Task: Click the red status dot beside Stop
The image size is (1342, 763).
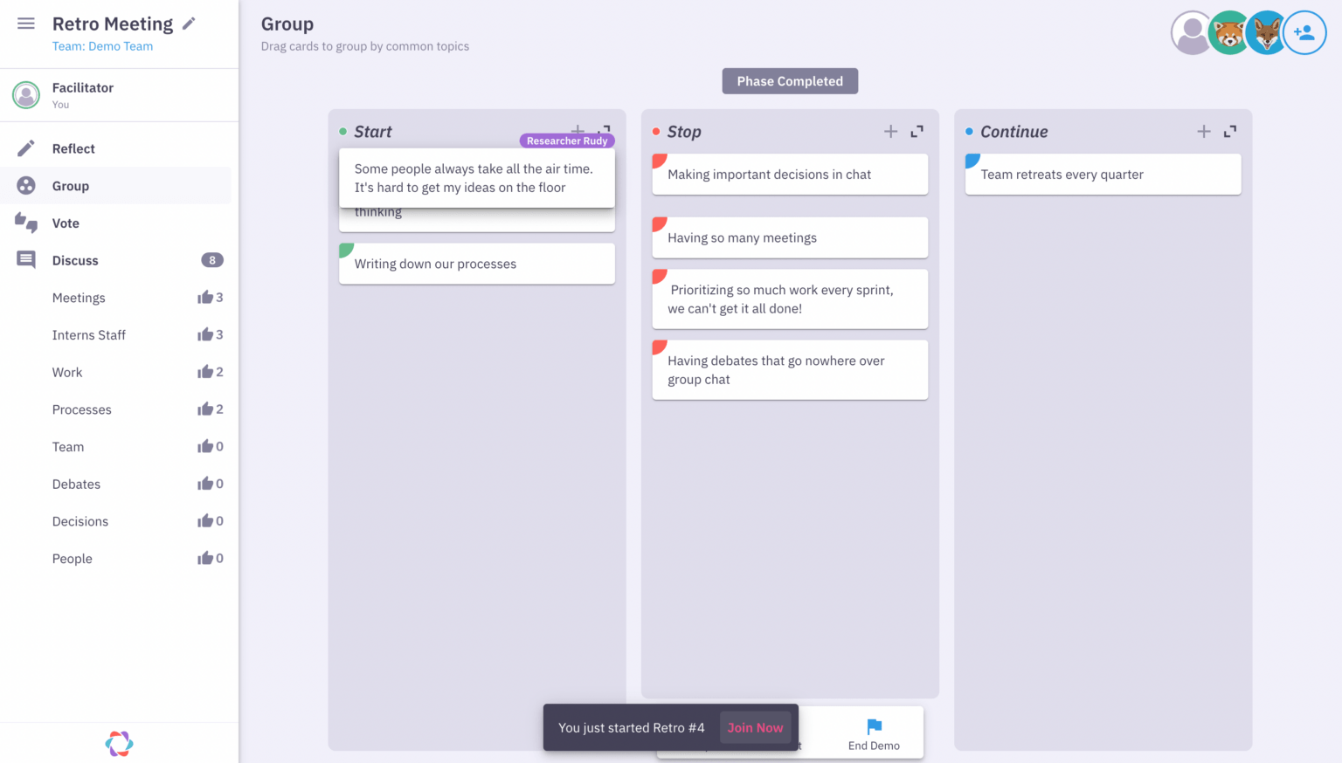Action: (x=657, y=131)
